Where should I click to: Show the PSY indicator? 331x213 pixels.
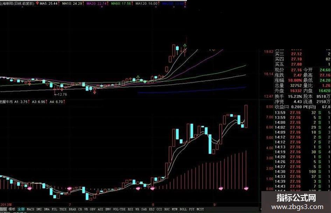(x=192, y=209)
